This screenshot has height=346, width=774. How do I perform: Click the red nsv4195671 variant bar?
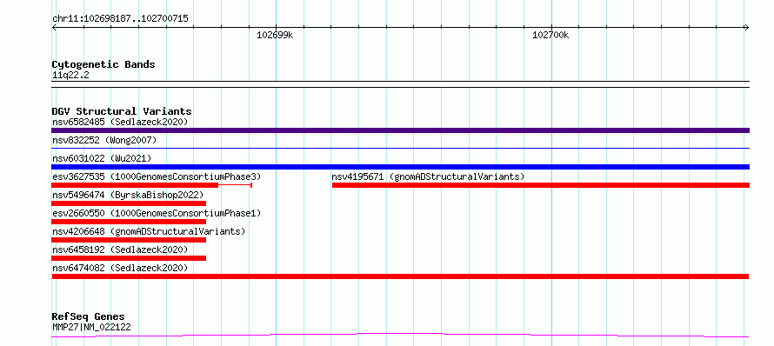point(541,185)
